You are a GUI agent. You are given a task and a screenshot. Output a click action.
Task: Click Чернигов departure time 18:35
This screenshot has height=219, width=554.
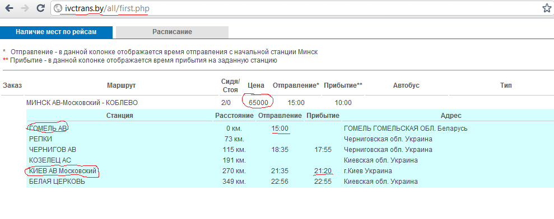click(280, 150)
